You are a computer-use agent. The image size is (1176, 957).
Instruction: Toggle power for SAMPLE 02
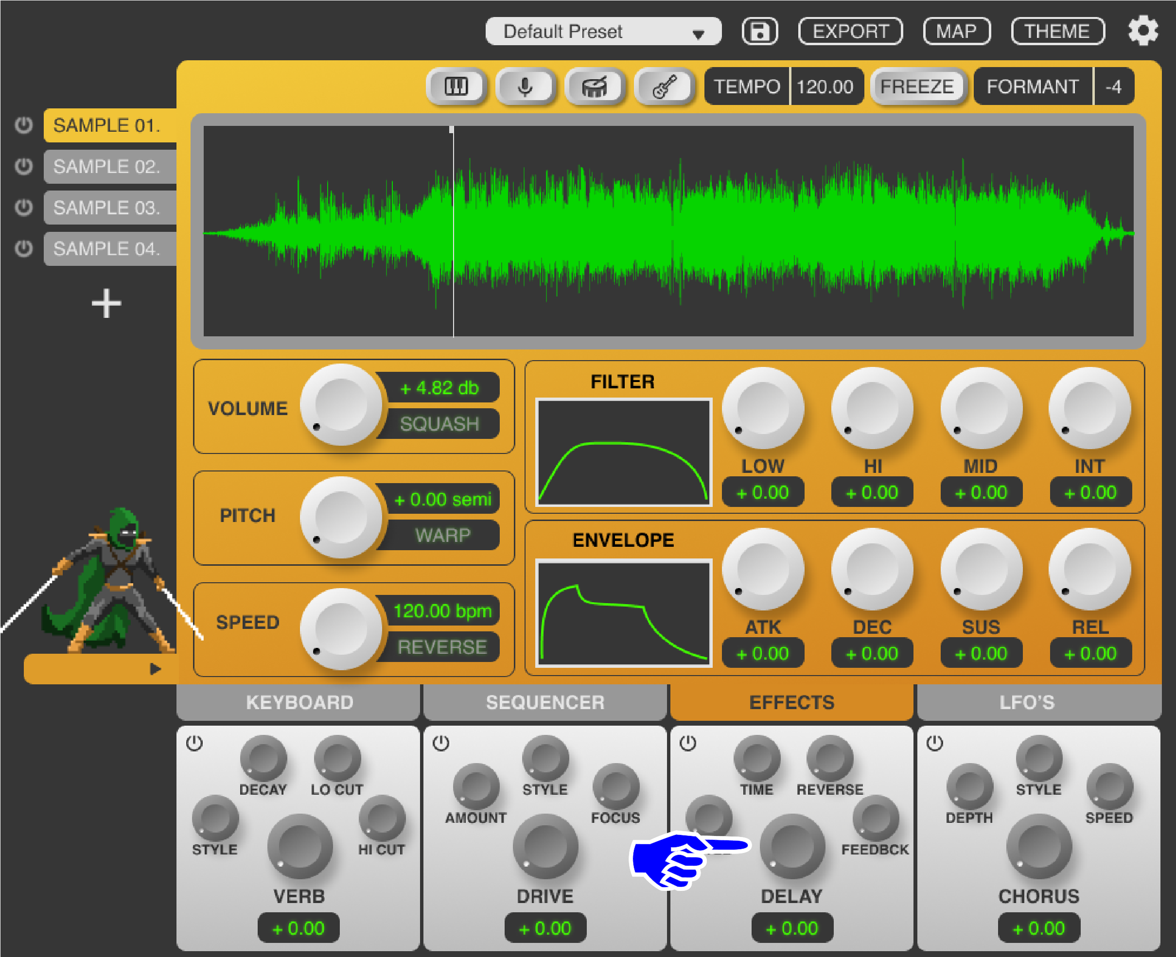point(23,166)
